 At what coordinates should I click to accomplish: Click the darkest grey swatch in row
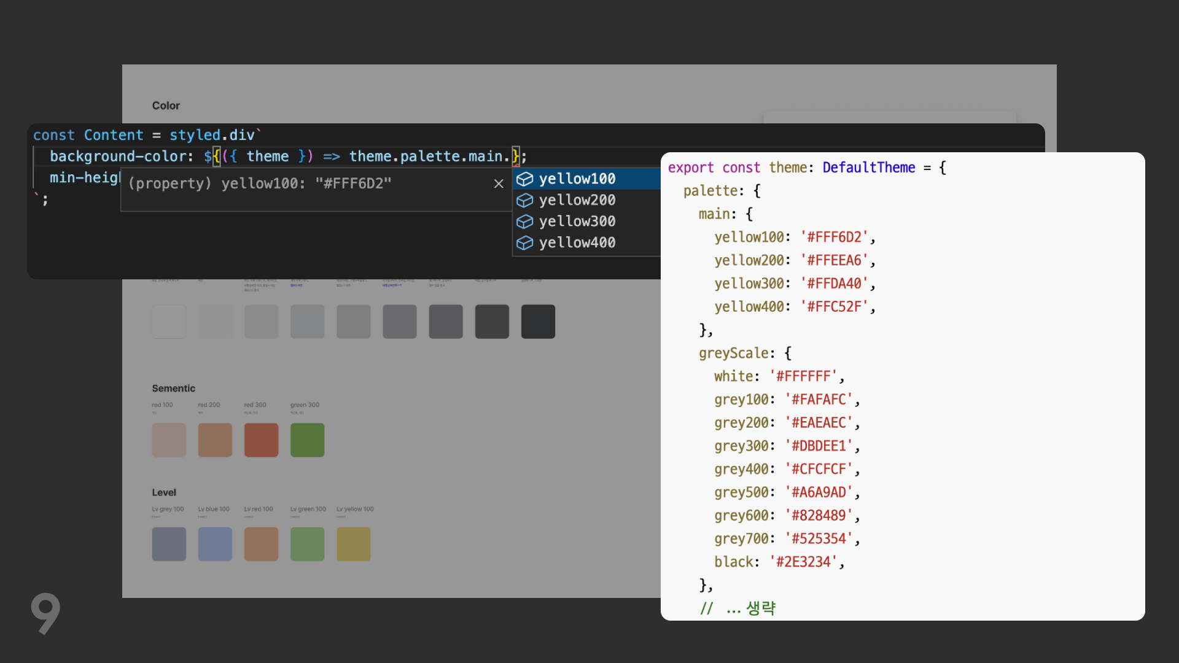pyautogui.click(x=538, y=321)
